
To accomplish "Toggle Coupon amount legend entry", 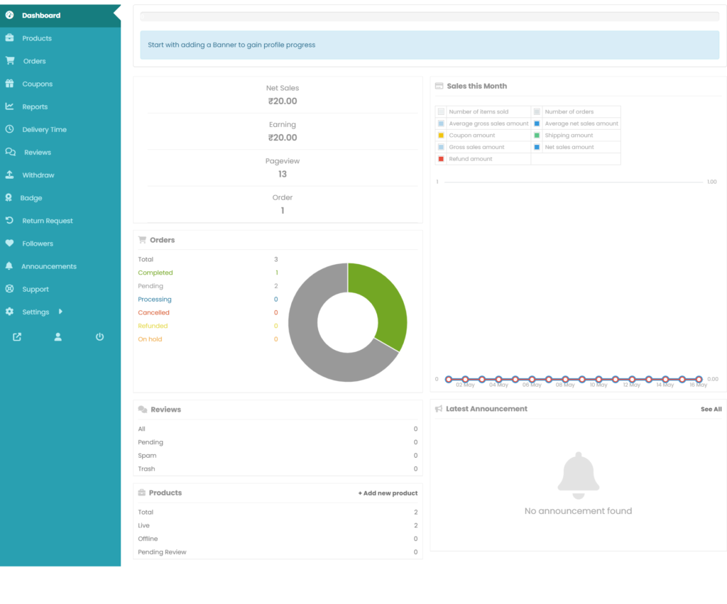I will click(x=471, y=136).
